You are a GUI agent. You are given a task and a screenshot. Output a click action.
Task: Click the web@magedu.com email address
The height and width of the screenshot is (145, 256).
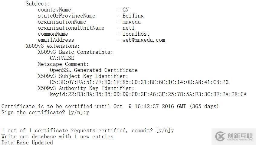click(144, 40)
